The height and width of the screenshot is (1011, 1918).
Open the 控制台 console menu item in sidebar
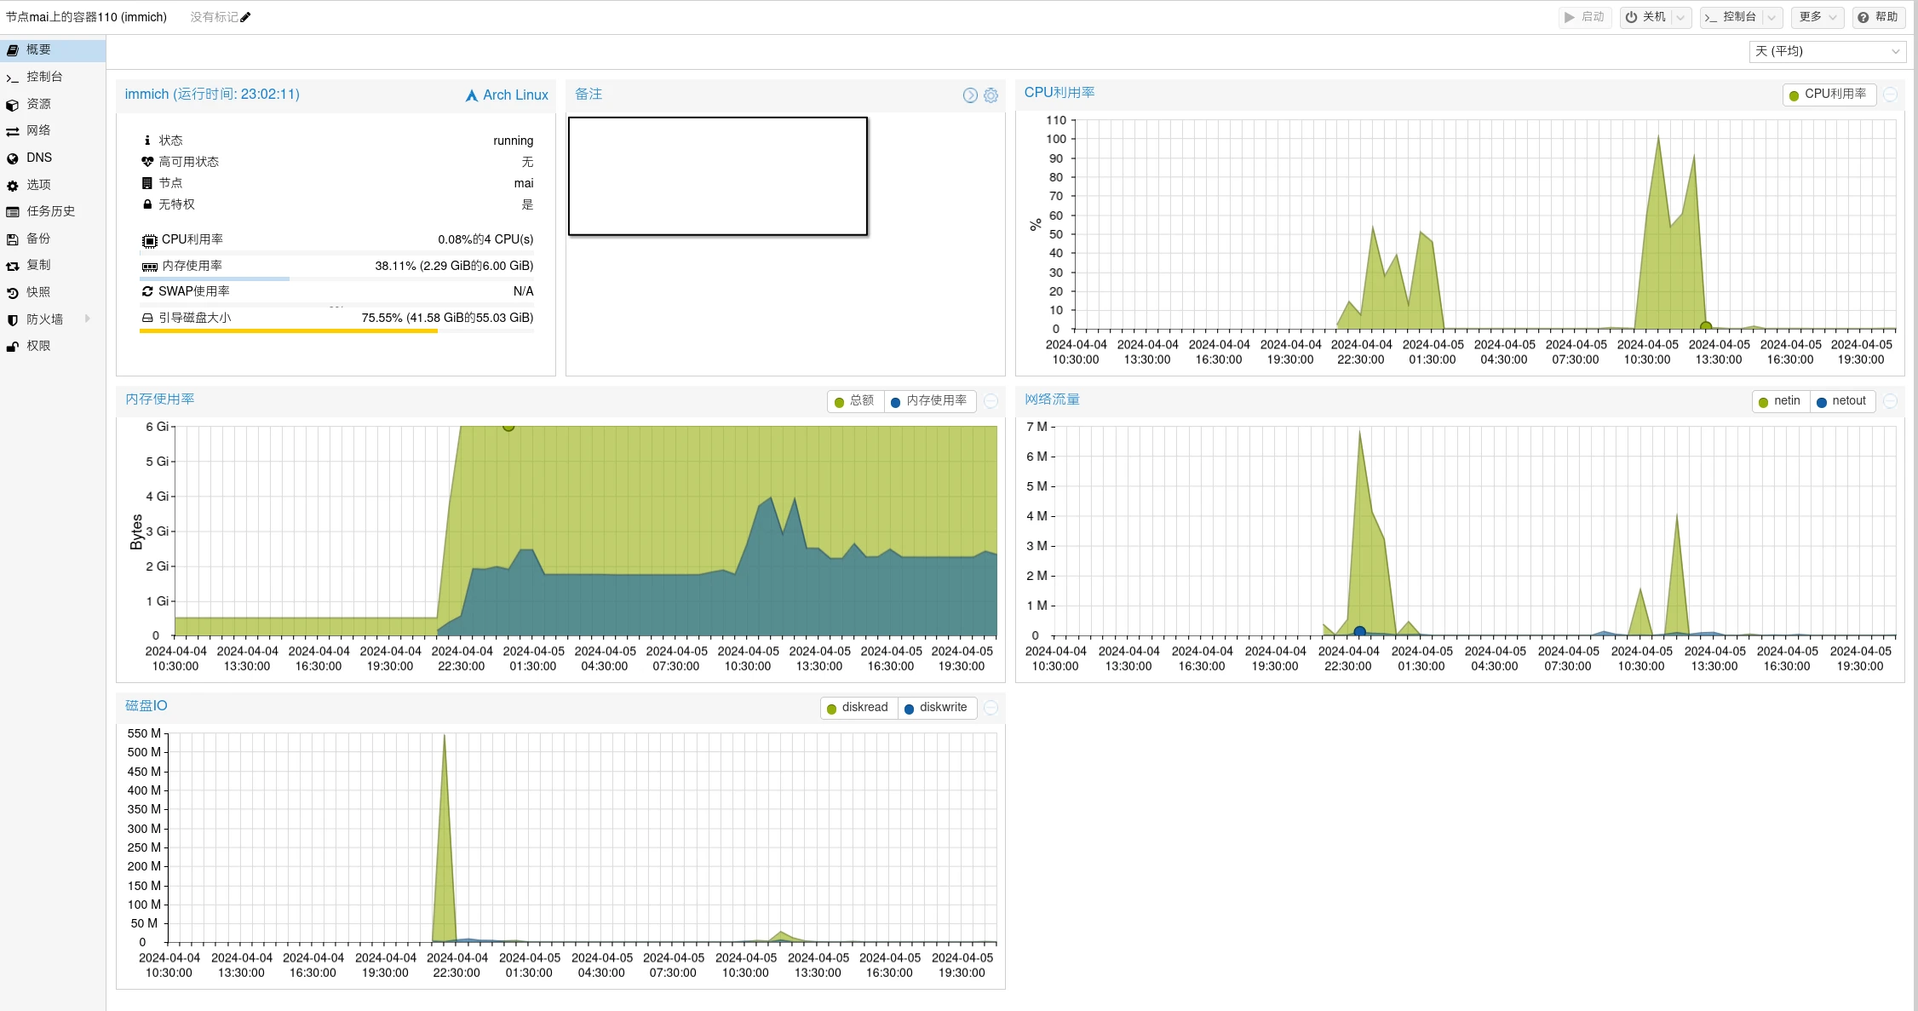click(53, 77)
